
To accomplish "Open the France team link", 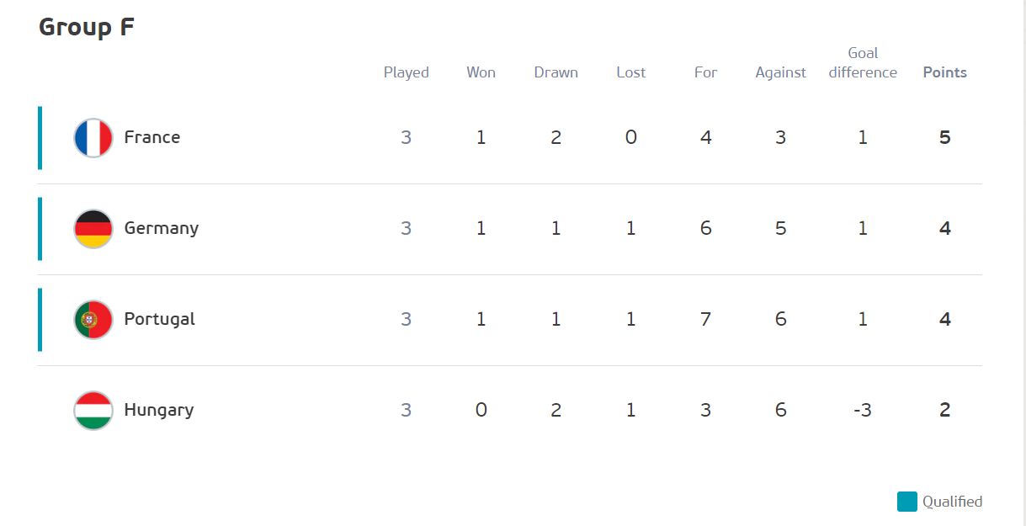I will (x=152, y=137).
